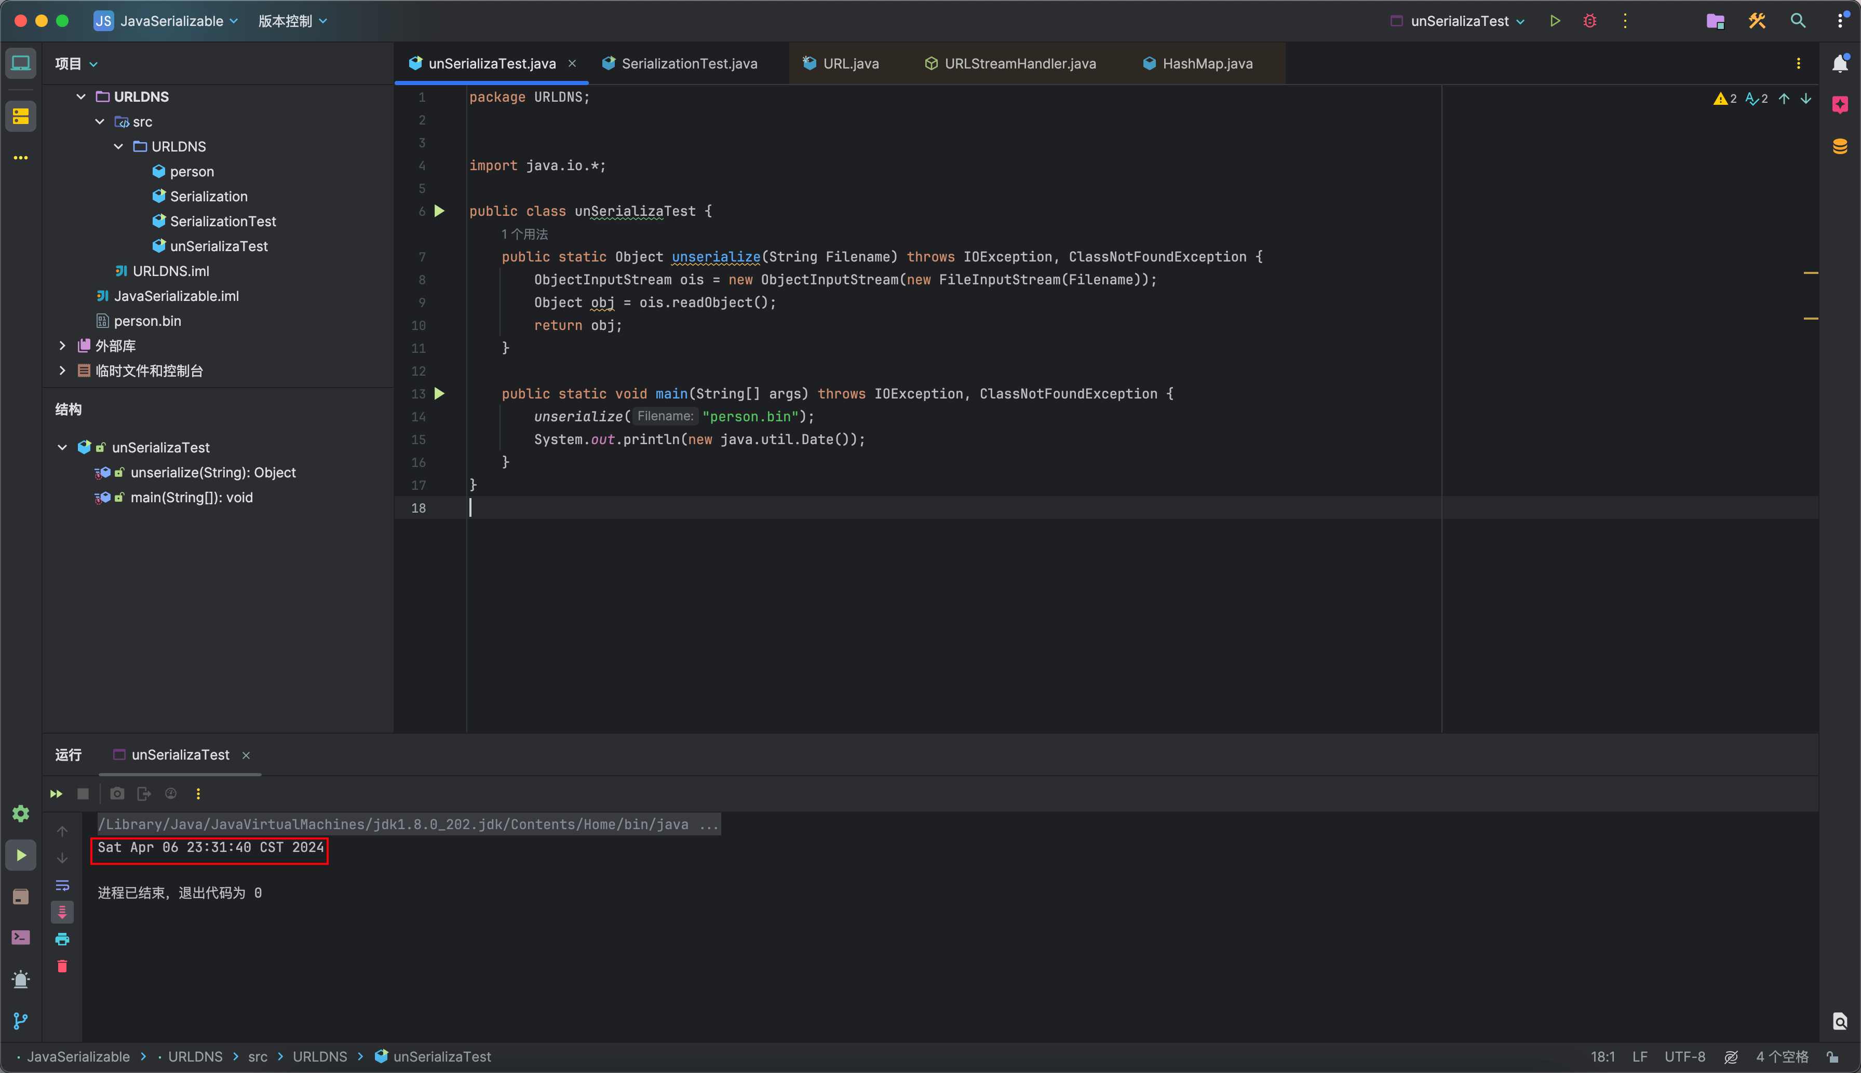Open editor tabs options vertical dots
Screen dimensions: 1861x1073
(1798, 63)
